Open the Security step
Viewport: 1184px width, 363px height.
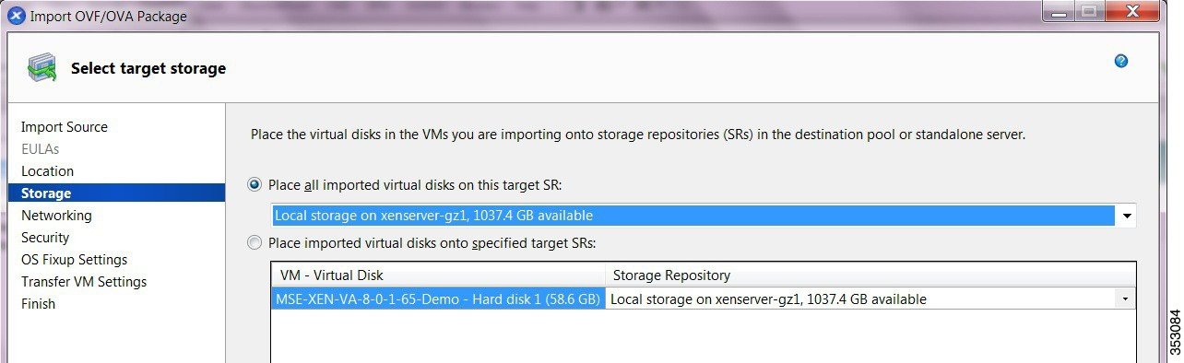point(45,238)
